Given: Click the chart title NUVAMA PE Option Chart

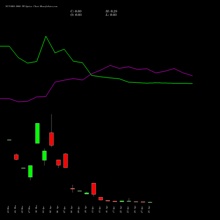Looking at the screenshot, I should pyautogui.click(x=31, y=6).
